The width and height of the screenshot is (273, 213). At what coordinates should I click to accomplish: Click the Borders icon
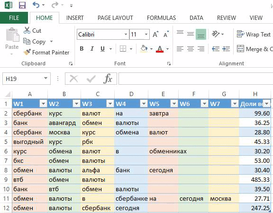123,49
